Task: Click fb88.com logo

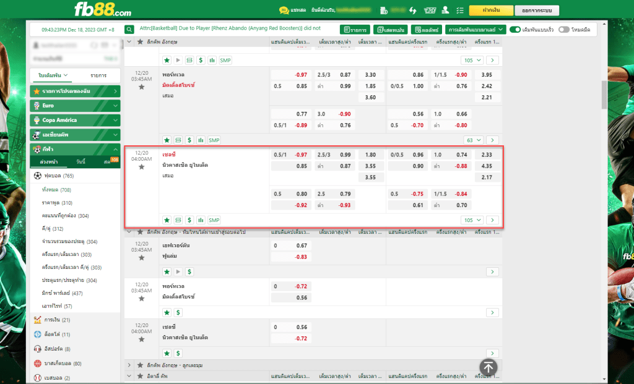Action: 103,9
